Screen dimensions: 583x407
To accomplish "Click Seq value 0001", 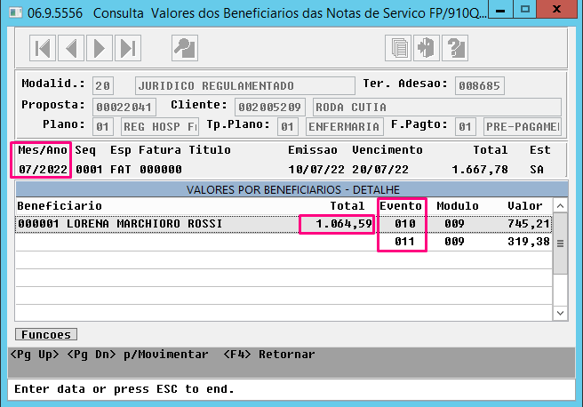I will [89, 170].
